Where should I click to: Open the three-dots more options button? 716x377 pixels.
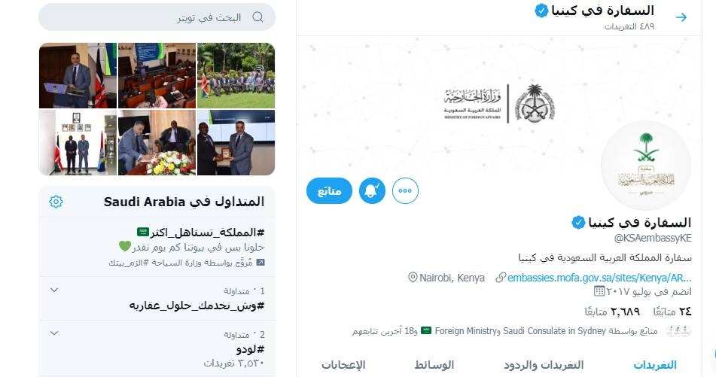pos(405,191)
